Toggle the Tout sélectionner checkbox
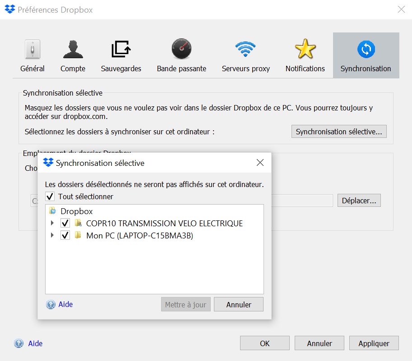The image size is (412, 361). [50, 197]
